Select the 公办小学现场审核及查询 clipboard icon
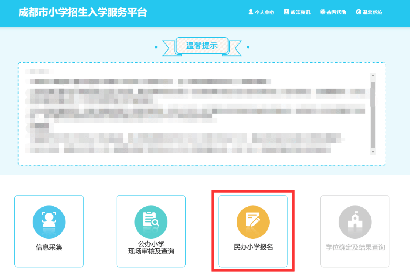Viewport: 410px width, 278px height. (151, 221)
